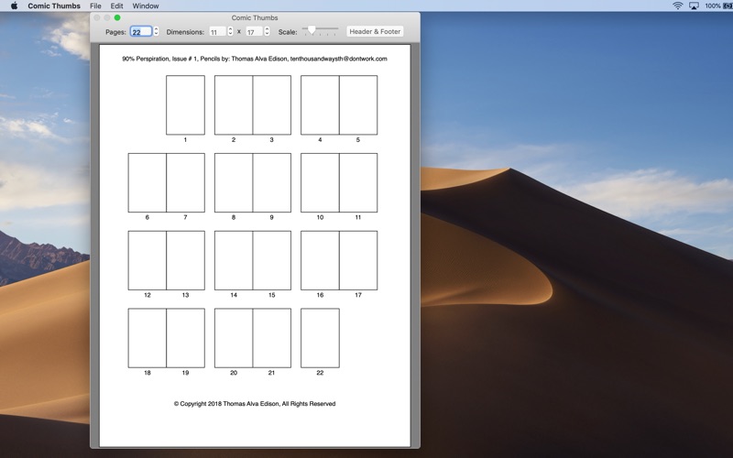
Task: Click the green zoom window button
Action: pos(117,17)
